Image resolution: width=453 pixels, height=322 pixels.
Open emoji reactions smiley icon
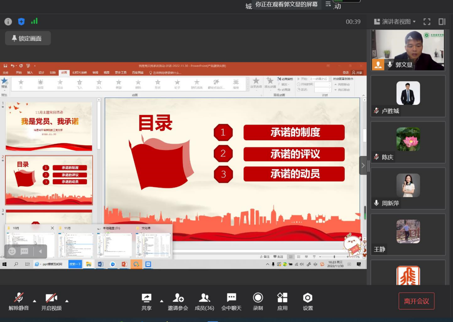(x=12, y=251)
